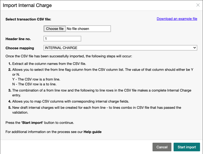Click step 2 about the from line flag column

pyautogui.click(x=101, y=77)
